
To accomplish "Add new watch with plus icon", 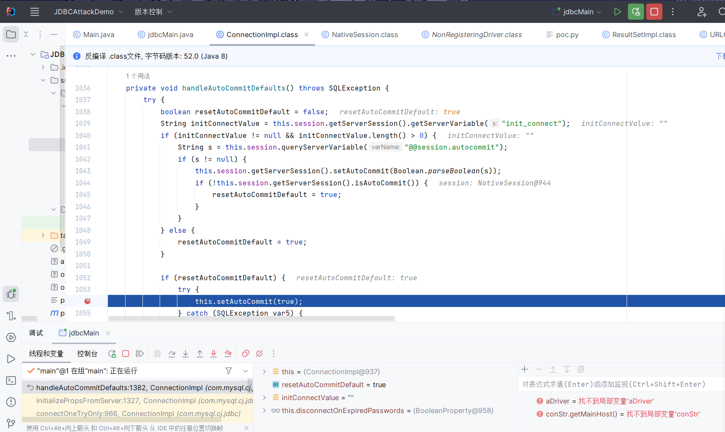I will (x=525, y=369).
